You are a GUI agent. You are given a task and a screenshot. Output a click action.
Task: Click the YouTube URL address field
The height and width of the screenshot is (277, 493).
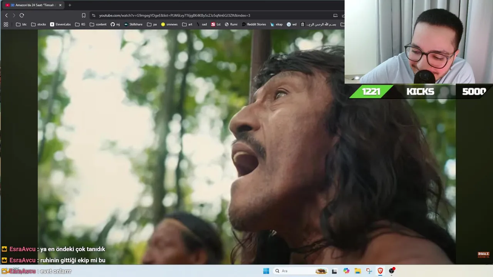[174, 15]
